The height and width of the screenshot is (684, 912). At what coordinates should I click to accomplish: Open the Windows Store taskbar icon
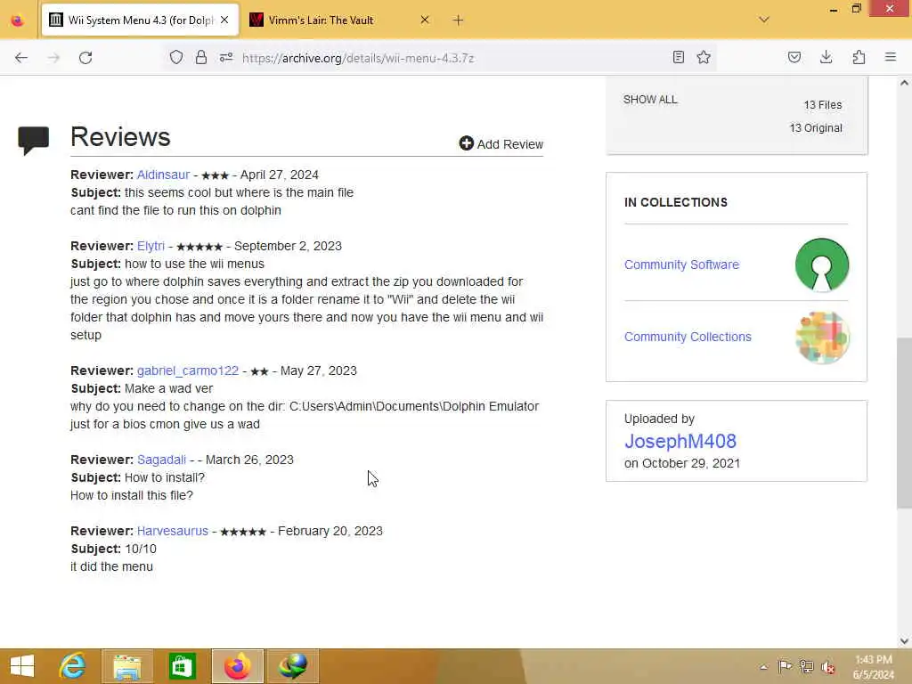[182, 666]
